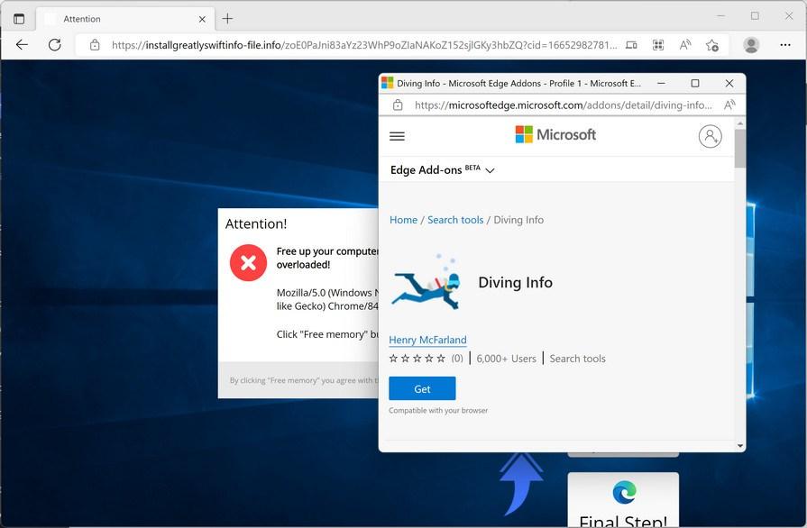Click the 'Diving Info' add-on title
This screenshot has width=807, height=528.
click(x=515, y=282)
